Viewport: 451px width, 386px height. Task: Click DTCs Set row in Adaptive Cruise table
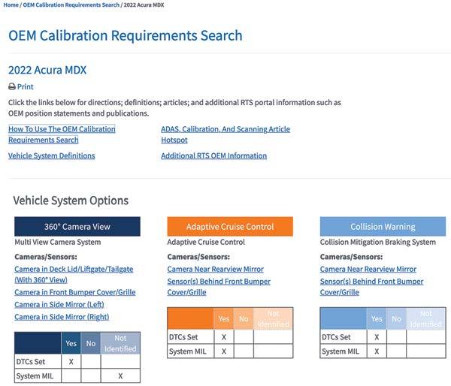tap(230, 337)
